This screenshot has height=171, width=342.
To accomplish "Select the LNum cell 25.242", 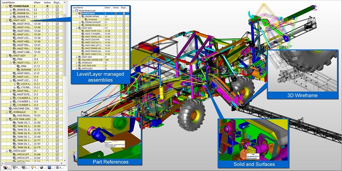I will click(37, 158).
